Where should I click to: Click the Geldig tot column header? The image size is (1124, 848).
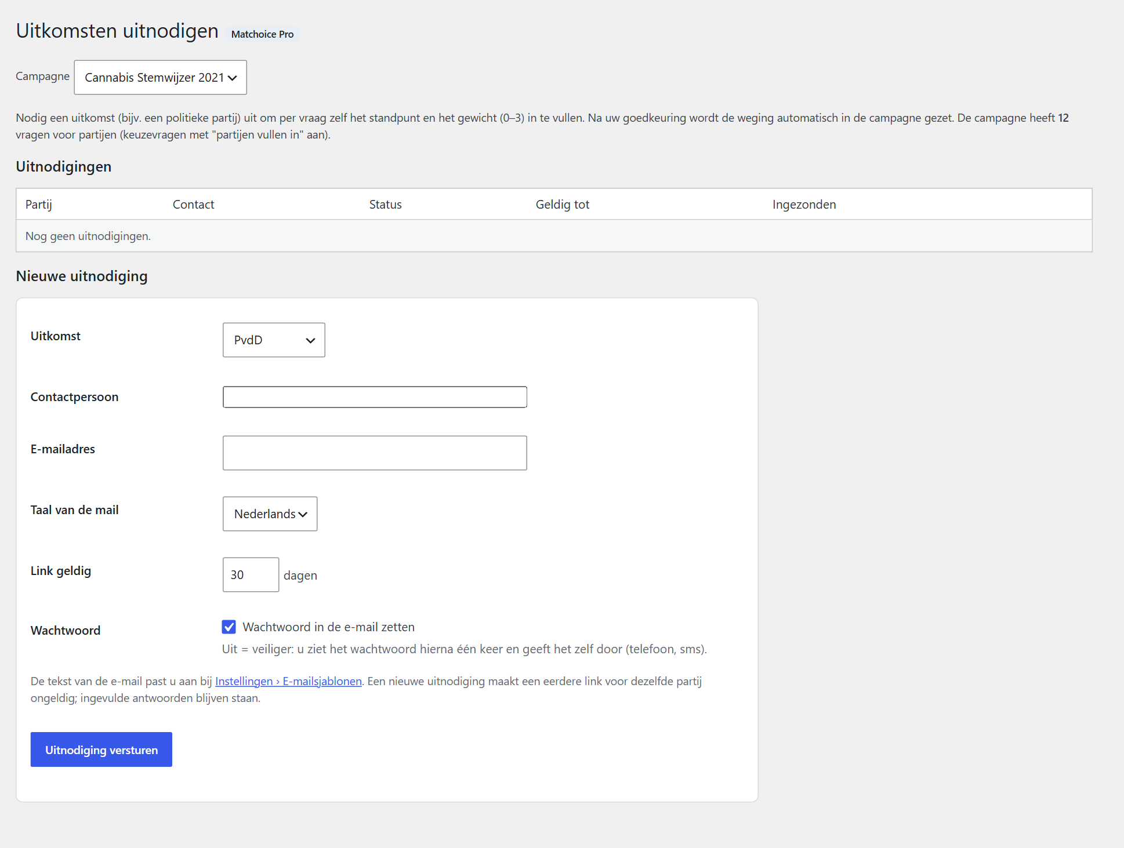pyautogui.click(x=562, y=204)
